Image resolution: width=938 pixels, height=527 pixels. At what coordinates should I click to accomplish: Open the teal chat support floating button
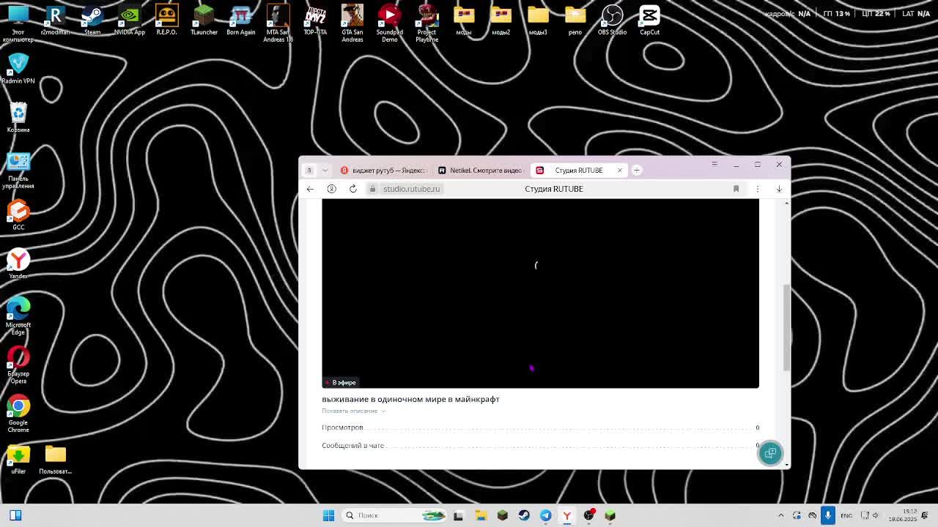pyautogui.click(x=770, y=453)
